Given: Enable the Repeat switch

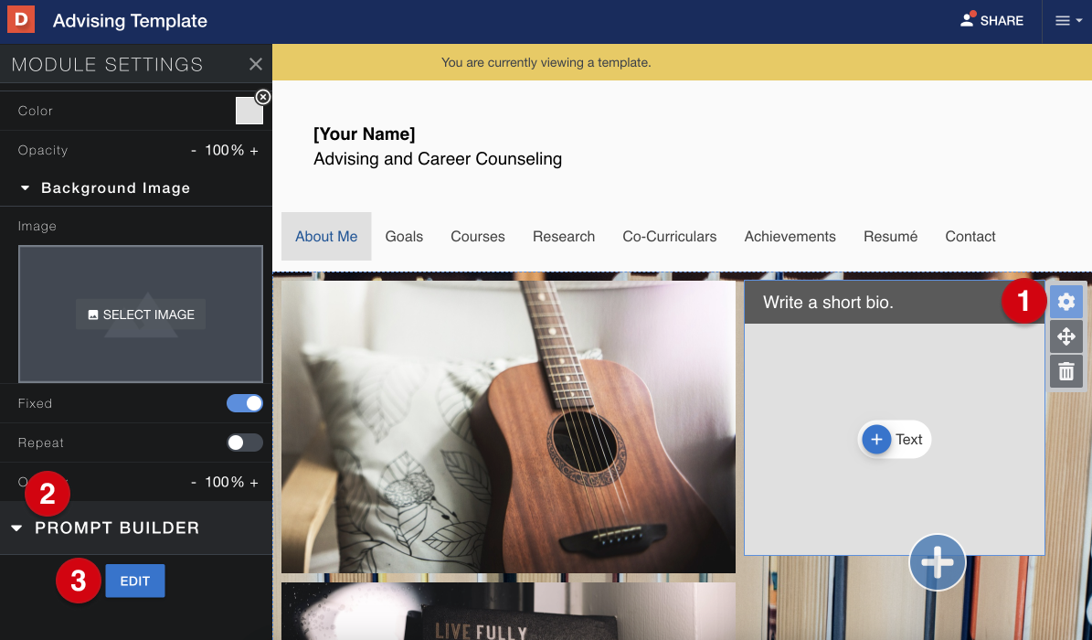Looking at the screenshot, I should point(245,443).
